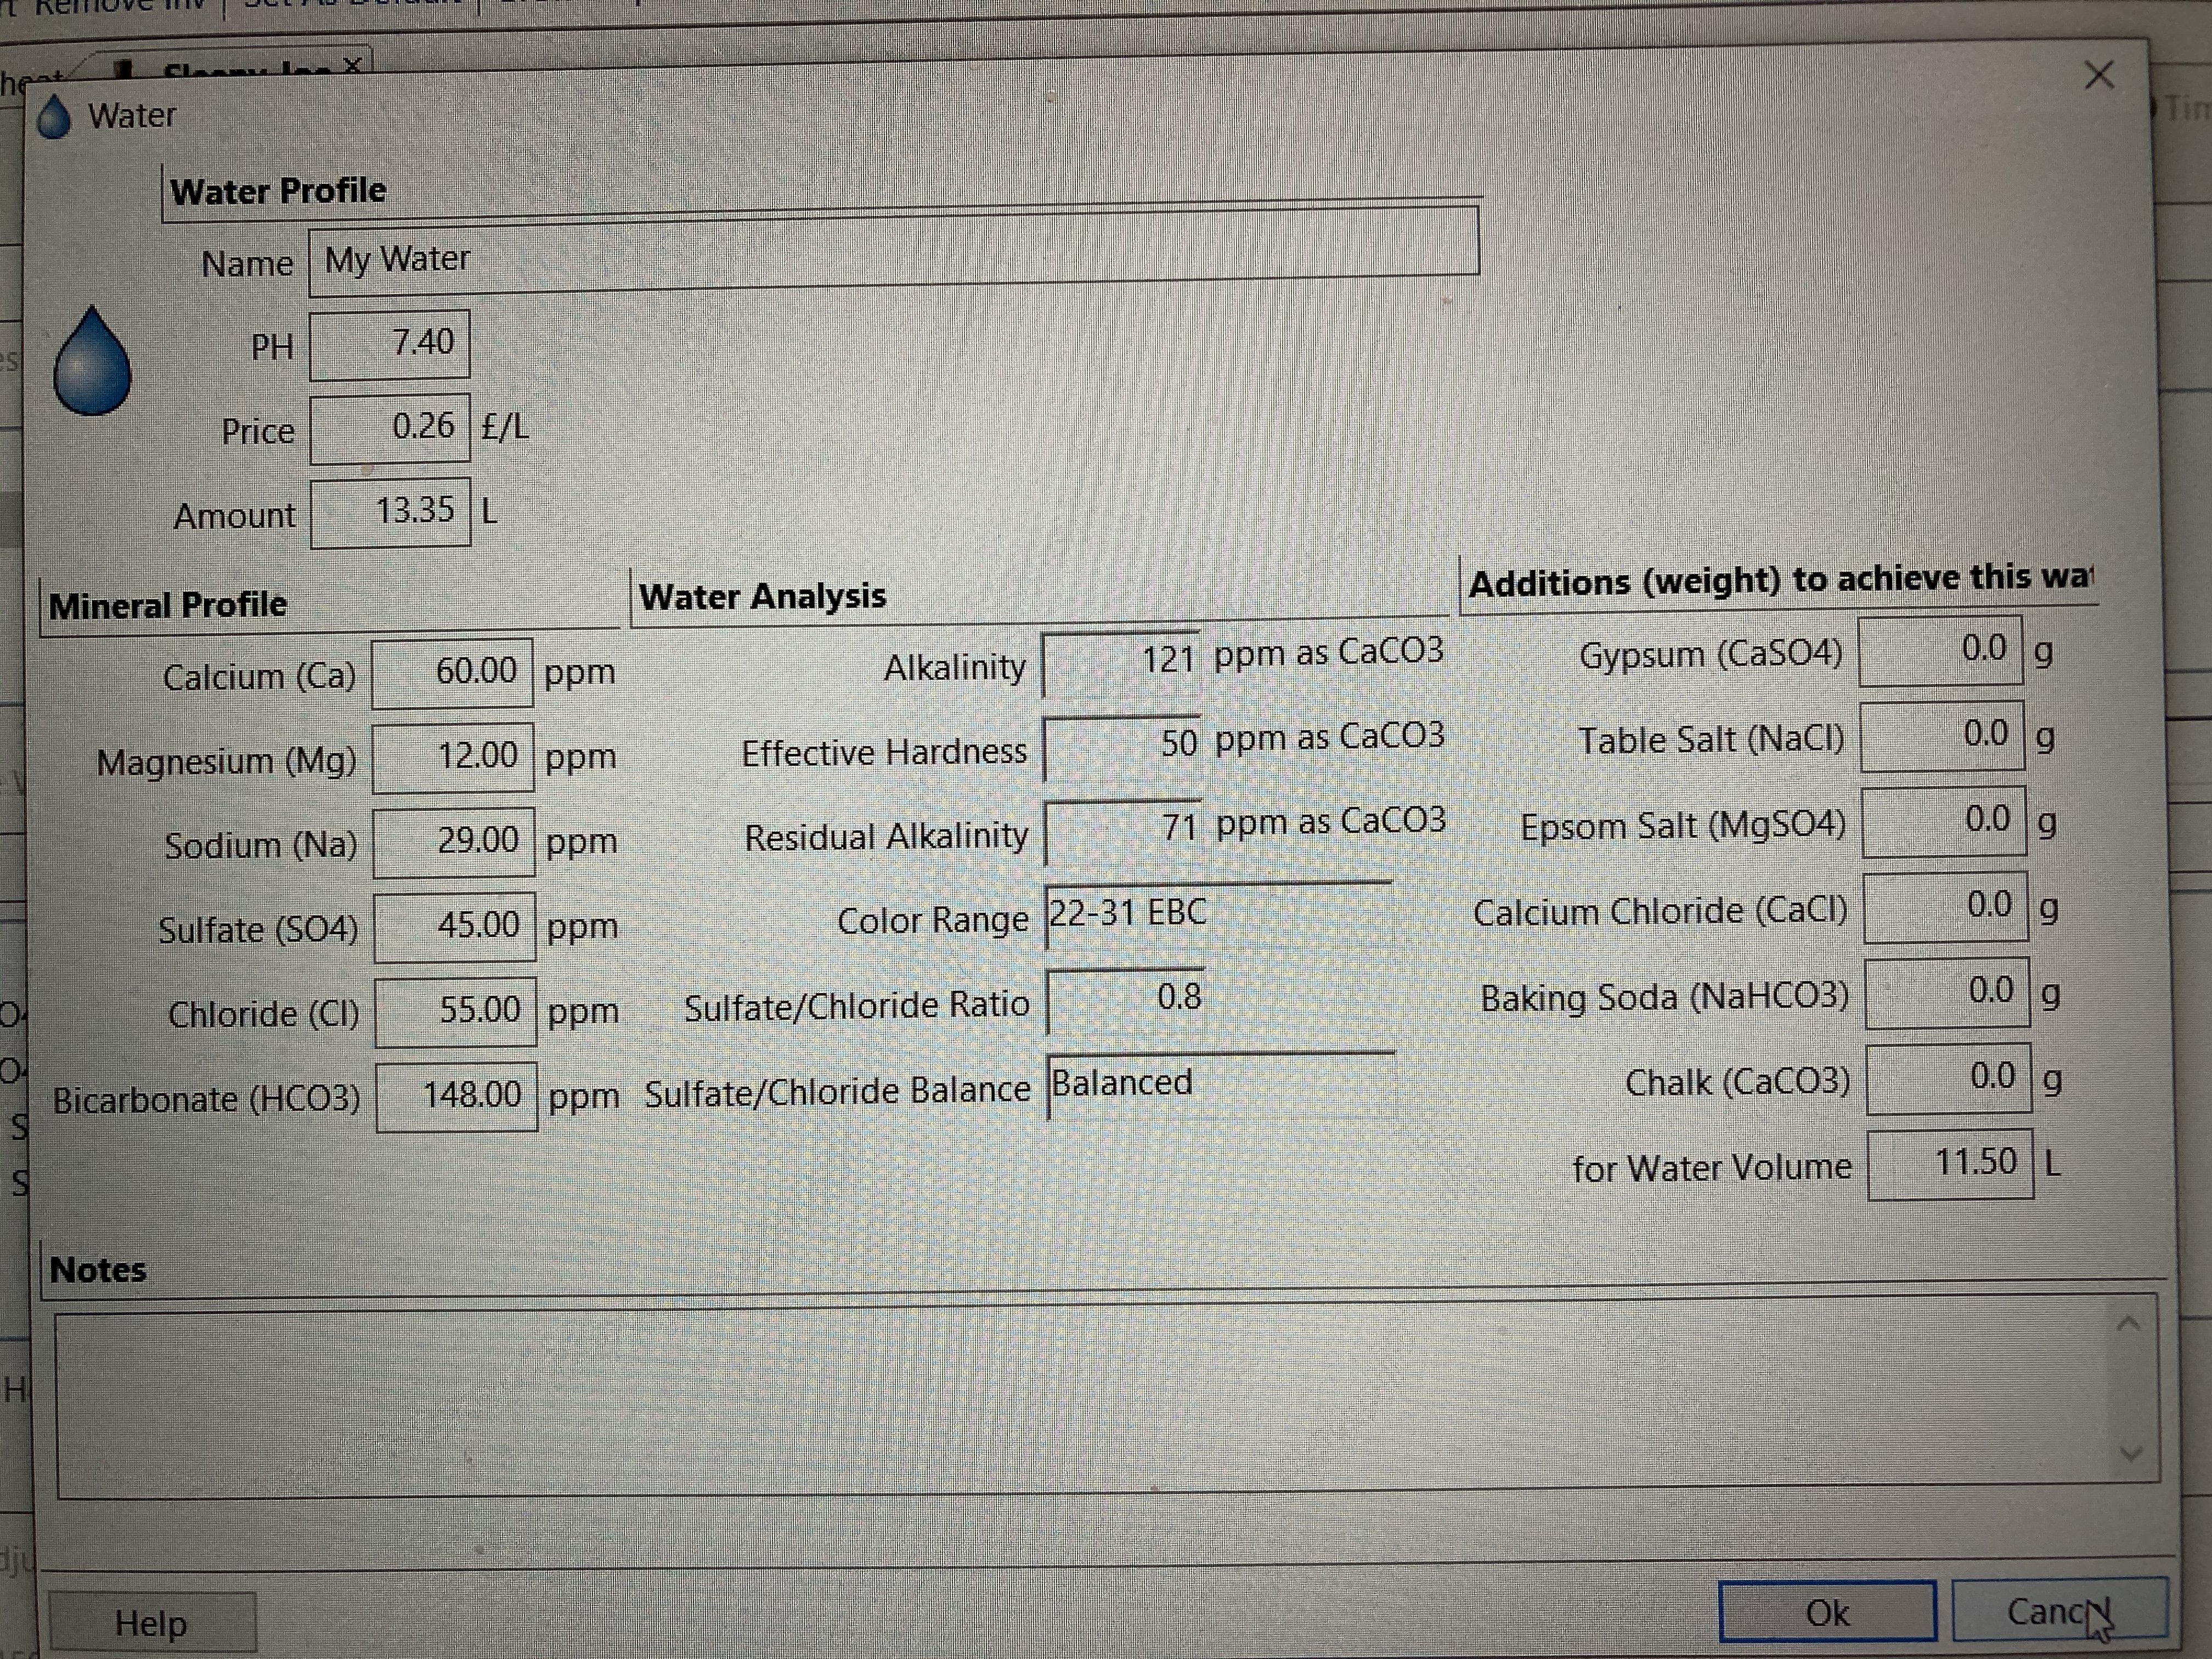This screenshot has height=1659, width=2212.
Task: Edit Baking Soda (NaHCO3) addition weight
Action: point(1948,993)
